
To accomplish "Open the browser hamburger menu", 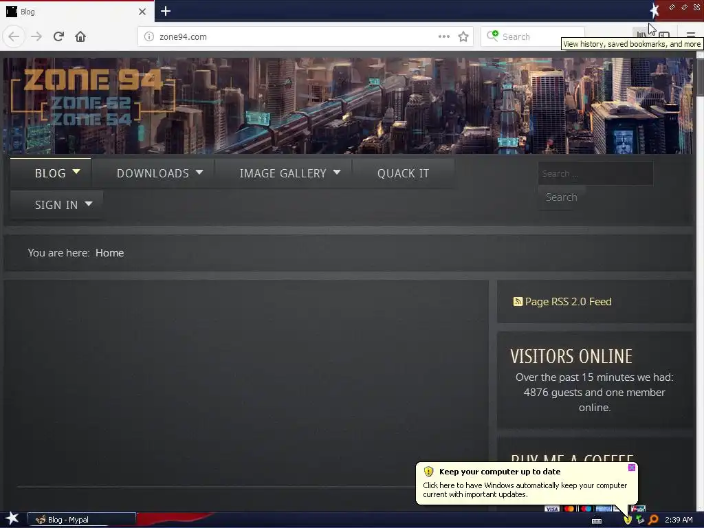I will tap(690, 34).
